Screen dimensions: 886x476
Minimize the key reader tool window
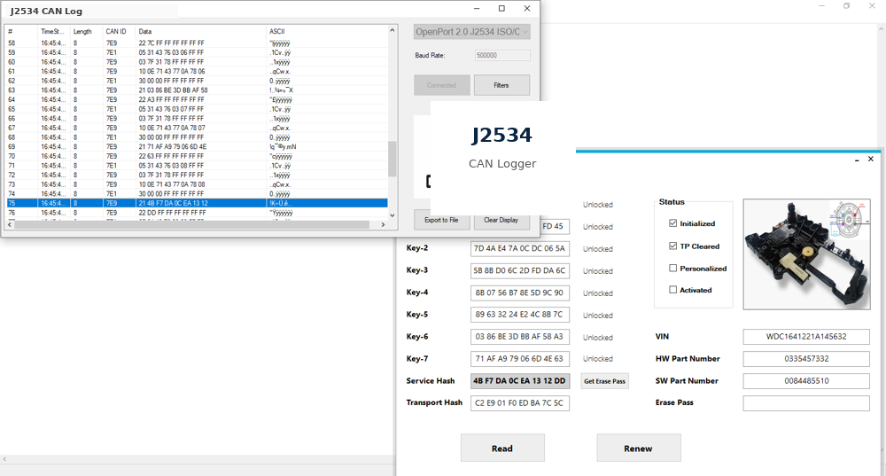pyautogui.click(x=857, y=160)
